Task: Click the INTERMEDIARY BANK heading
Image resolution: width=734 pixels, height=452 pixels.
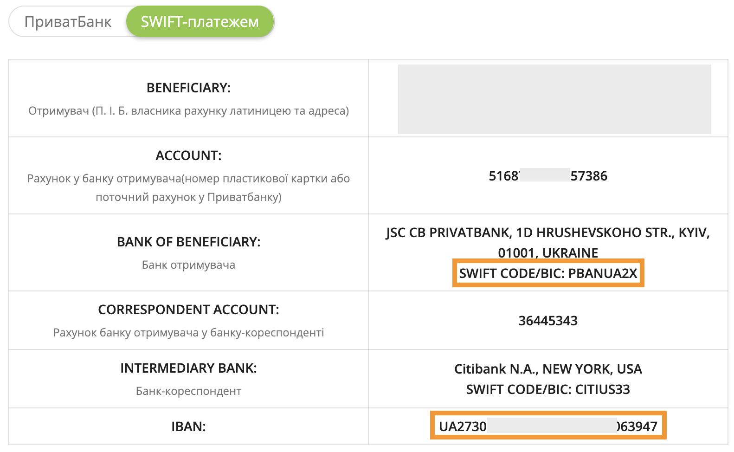Action: [188, 368]
